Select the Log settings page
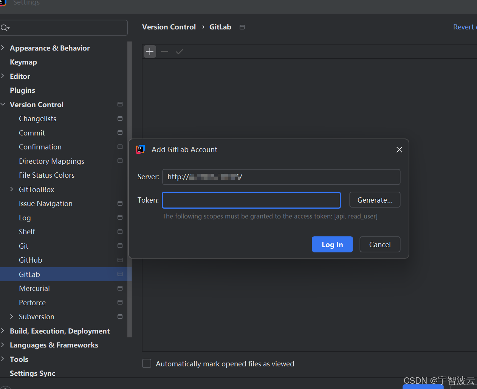The image size is (477, 389). (x=25, y=218)
